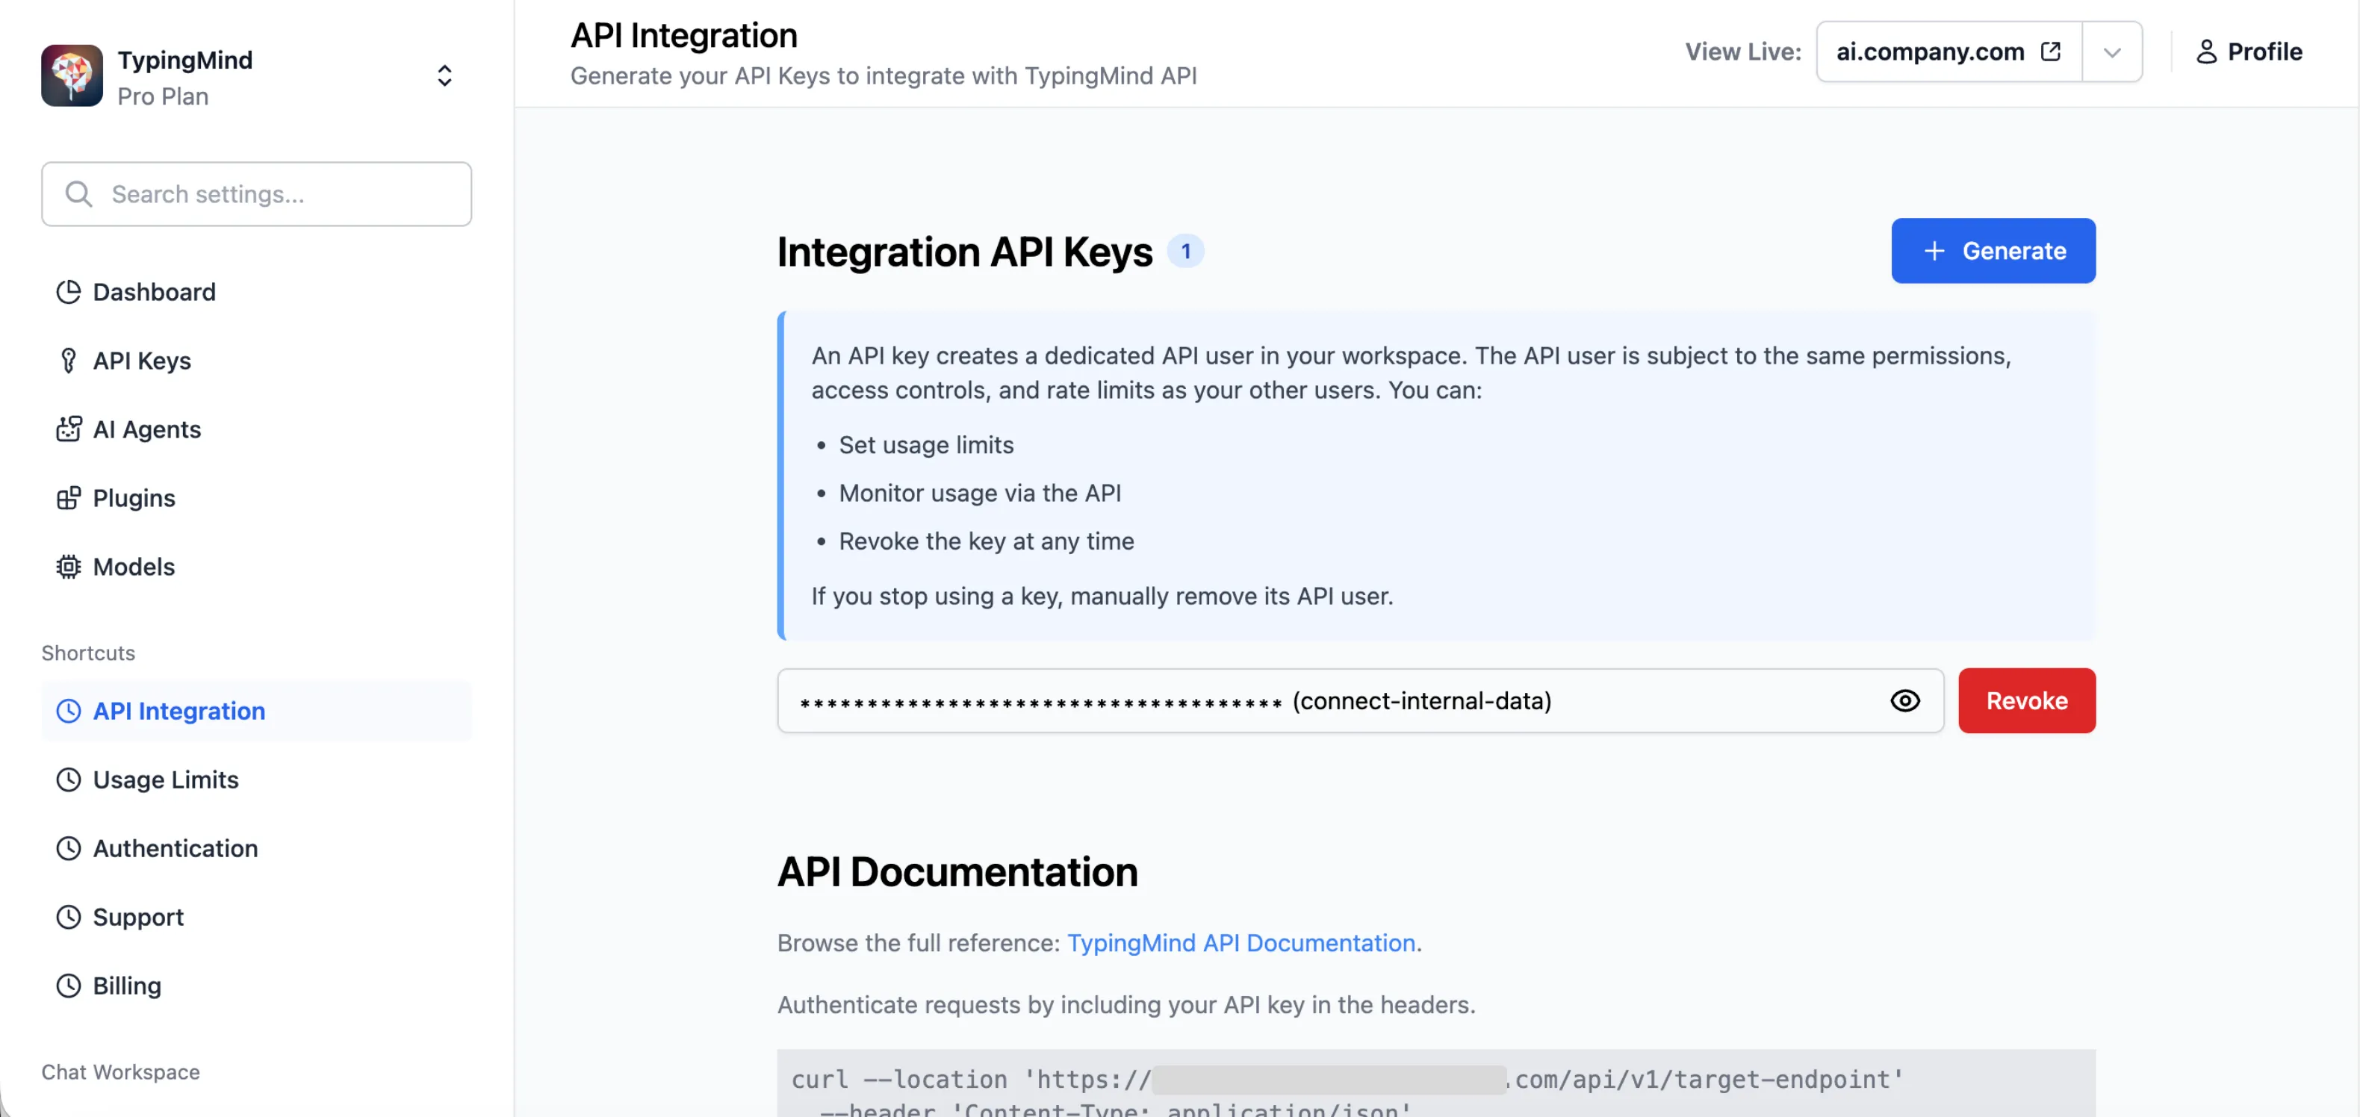Expand the workspace switcher next to TypingMind
2360x1117 pixels.
444,75
